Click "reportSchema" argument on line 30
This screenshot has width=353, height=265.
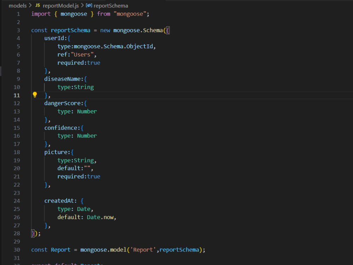(x=179, y=250)
